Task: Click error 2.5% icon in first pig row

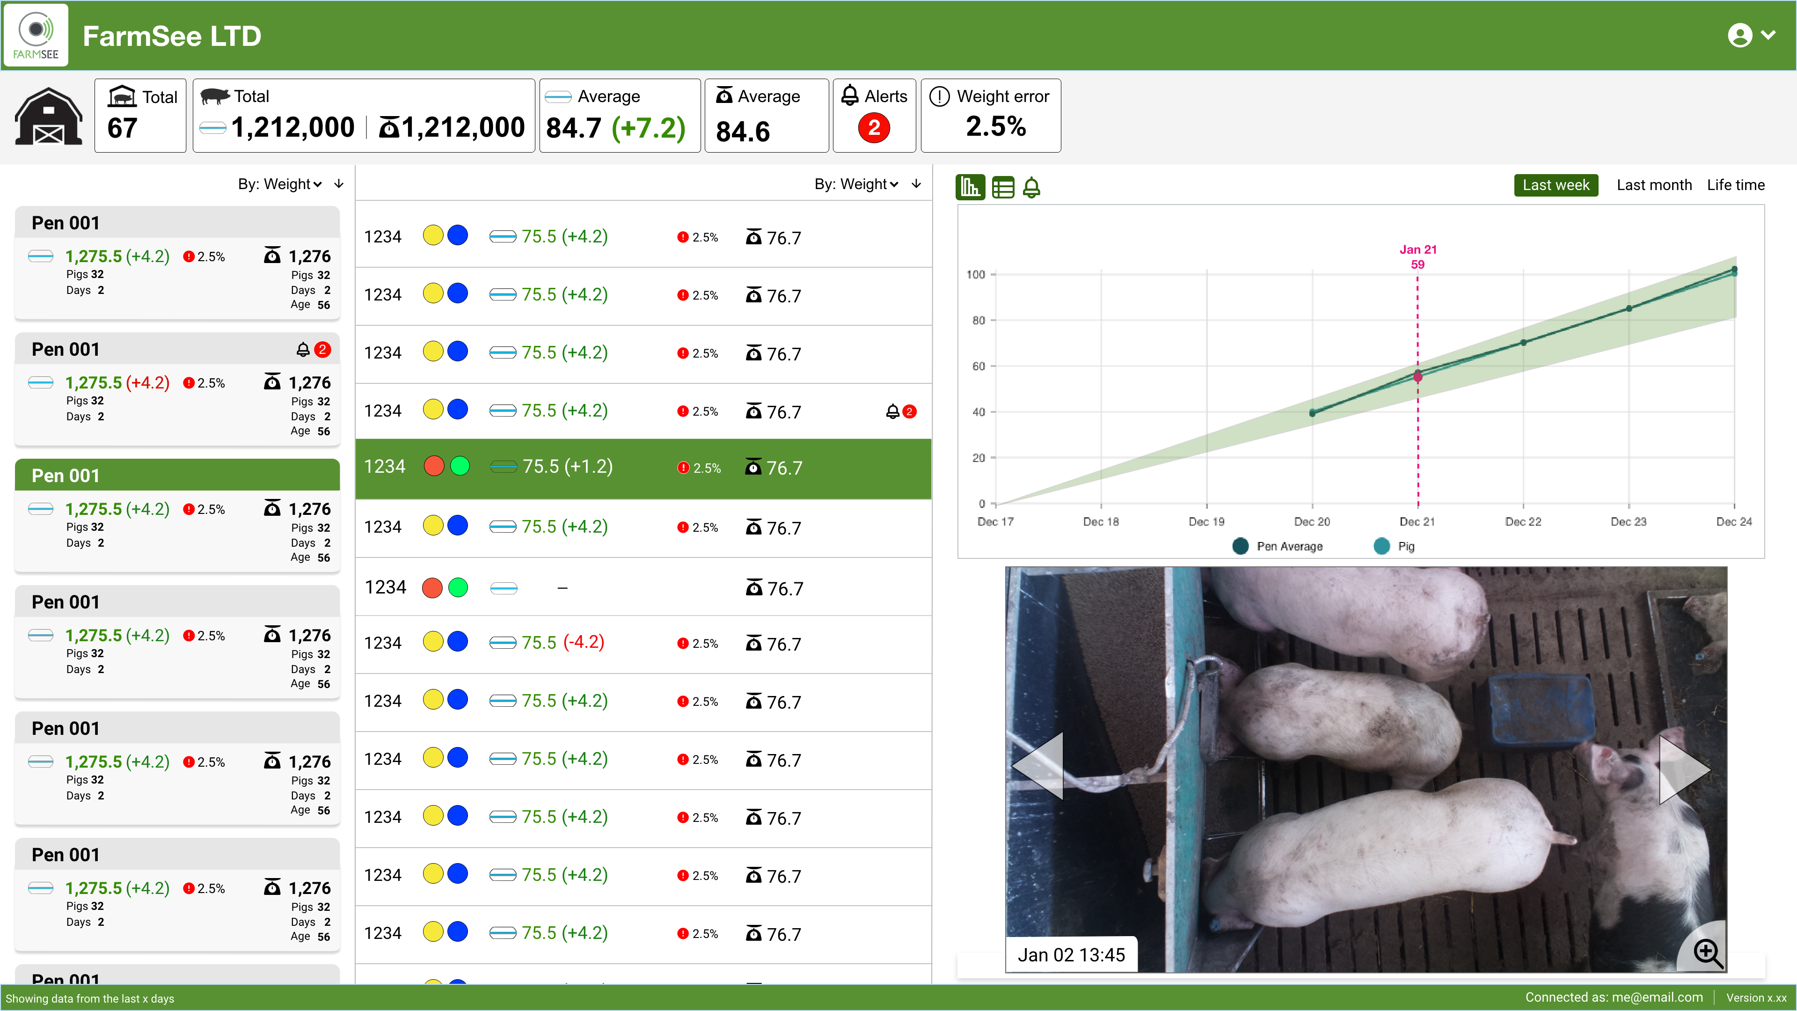Action: point(683,237)
